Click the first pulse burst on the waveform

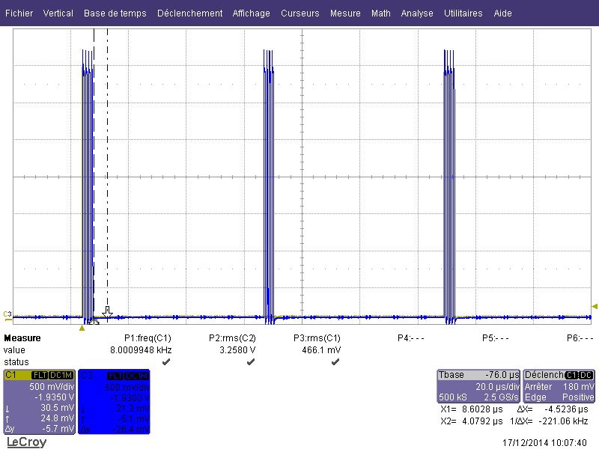(x=88, y=187)
